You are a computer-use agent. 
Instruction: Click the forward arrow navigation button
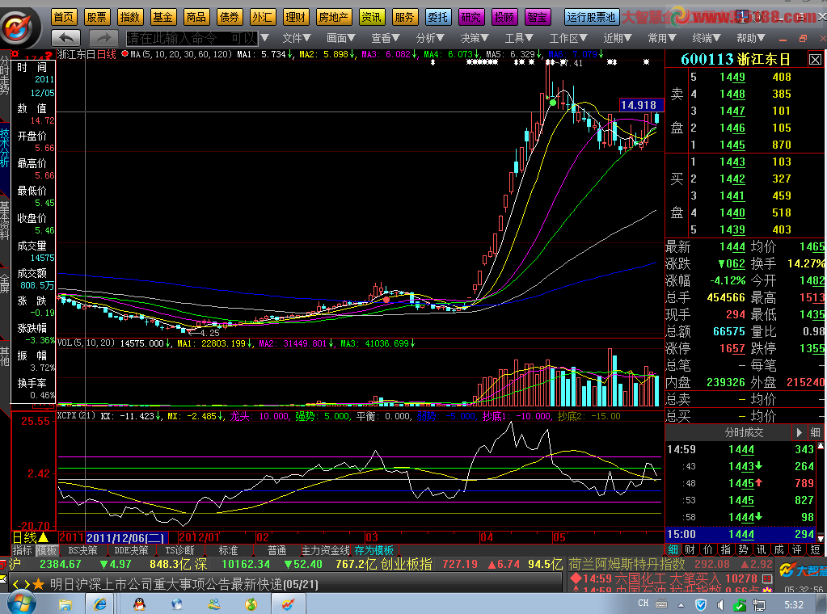[103, 38]
